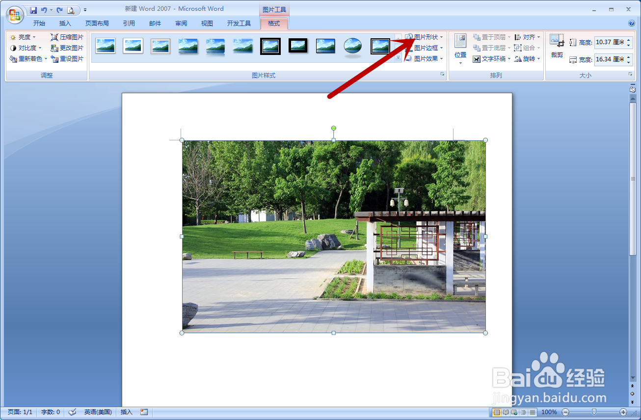Click the 组合 group objects button
The height and width of the screenshot is (420, 641).
528,48
